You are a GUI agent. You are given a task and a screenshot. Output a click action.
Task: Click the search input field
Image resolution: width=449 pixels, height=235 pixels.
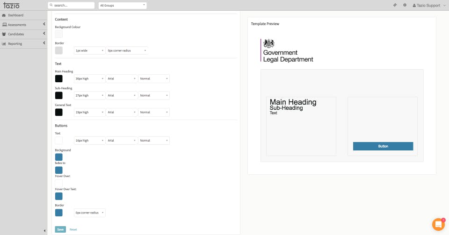coord(71,6)
